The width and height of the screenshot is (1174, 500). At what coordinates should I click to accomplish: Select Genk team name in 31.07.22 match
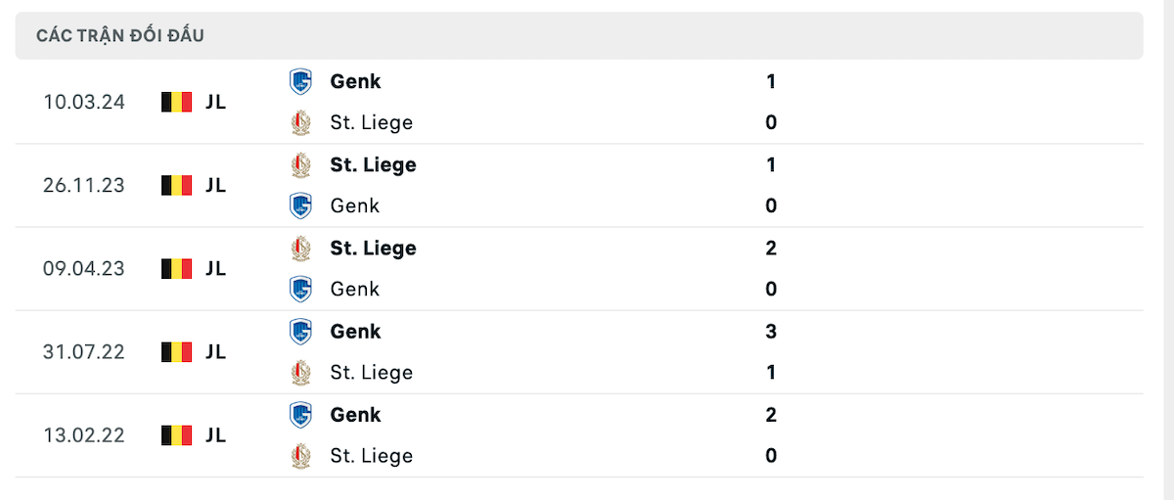[356, 332]
